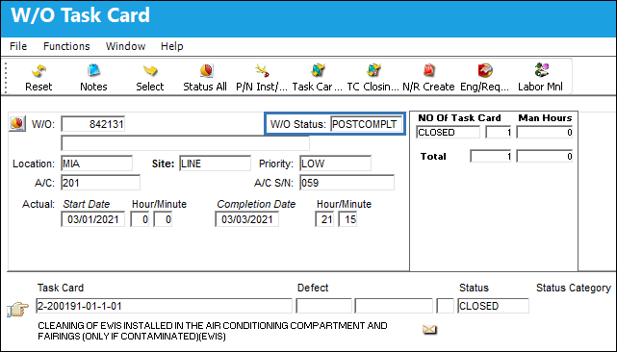
Task: Click the Select toolbar icon
Action: click(x=149, y=78)
